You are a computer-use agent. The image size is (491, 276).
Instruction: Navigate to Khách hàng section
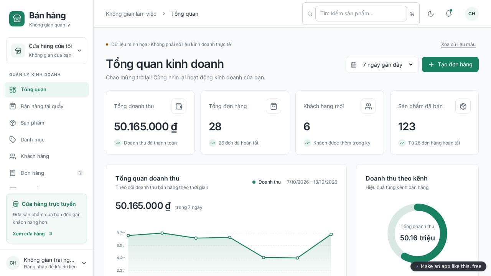point(46,156)
